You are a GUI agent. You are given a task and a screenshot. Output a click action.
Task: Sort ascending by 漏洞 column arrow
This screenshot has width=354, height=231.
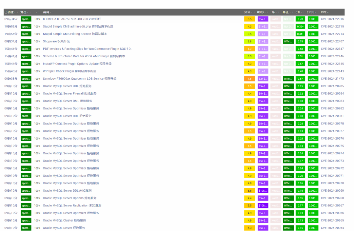click(50, 12)
